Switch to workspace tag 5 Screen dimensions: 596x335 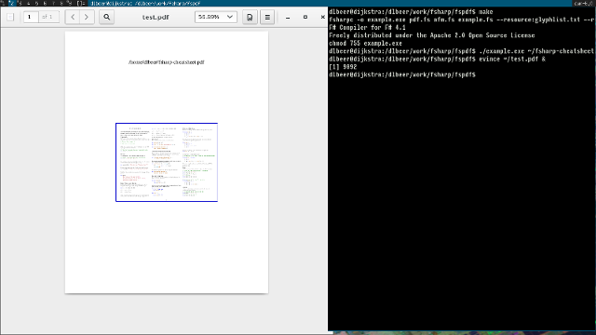36,3
